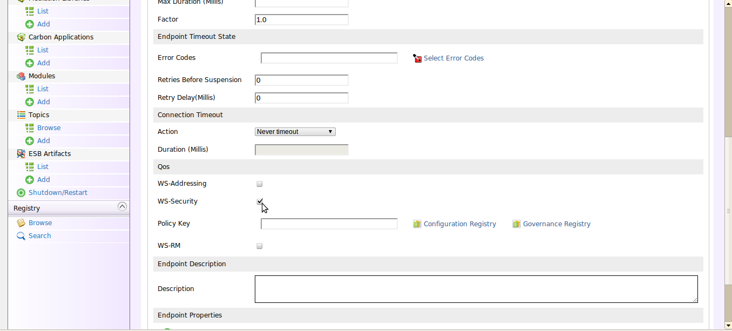The width and height of the screenshot is (732, 331).
Task: Click the Select Error Codes link
Action: 453,58
